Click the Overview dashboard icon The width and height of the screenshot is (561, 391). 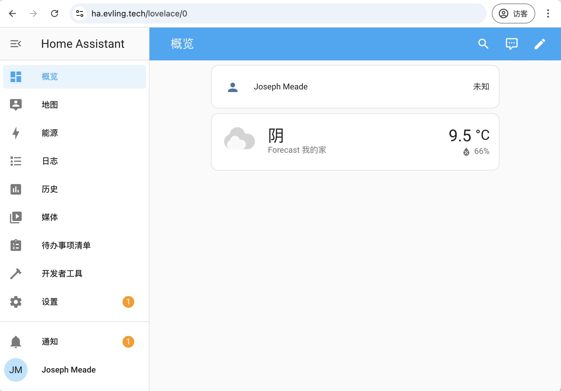click(x=16, y=77)
